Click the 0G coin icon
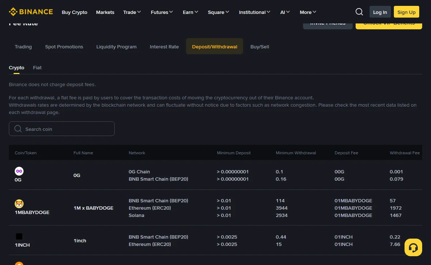 (x=19, y=171)
